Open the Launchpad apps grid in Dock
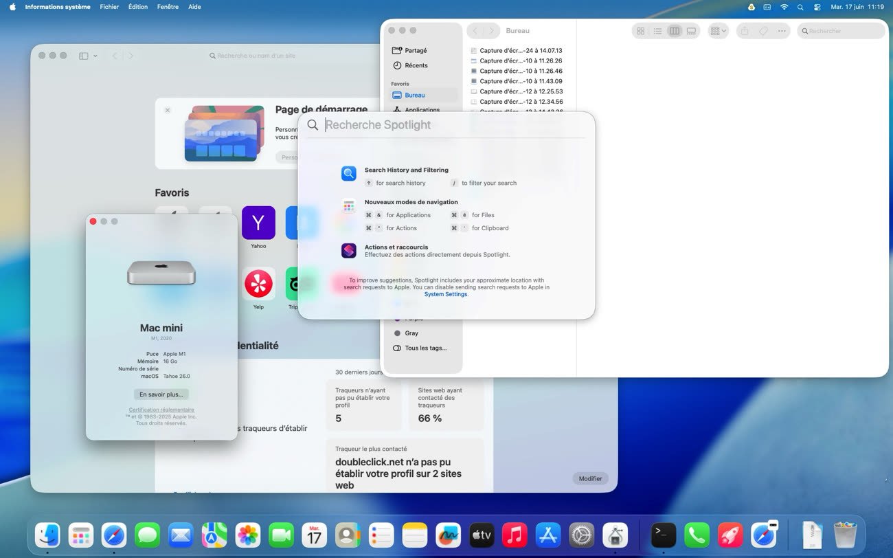The height and width of the screenshot is (558, 893). (x=81, y=535)
